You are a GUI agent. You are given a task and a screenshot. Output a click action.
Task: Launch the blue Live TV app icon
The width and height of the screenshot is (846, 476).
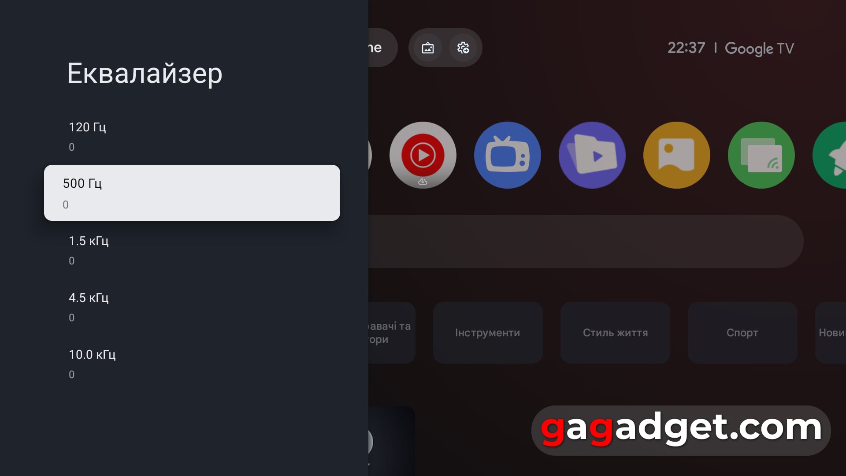pyautogui.click(x=507, y=155)
